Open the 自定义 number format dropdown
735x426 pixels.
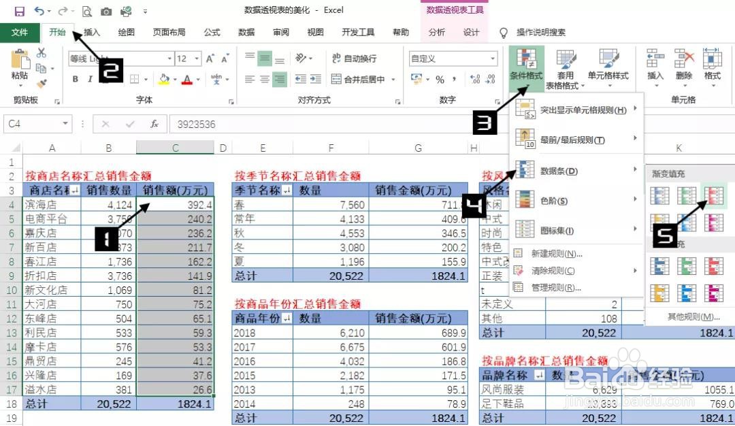pyautogui.click(x=493, y=59)
